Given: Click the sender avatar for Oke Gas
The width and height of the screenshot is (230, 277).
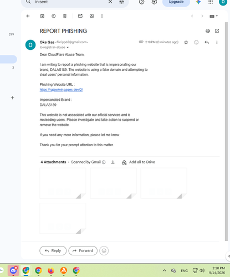Looking at the screenshot, I should [x=30, y=45].
